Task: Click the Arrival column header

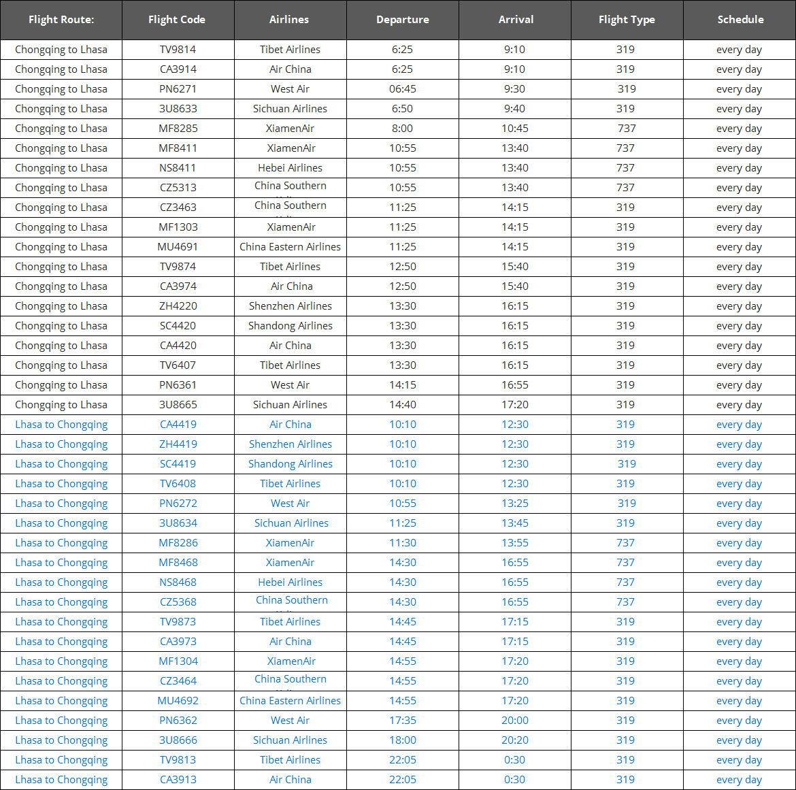Action: (516, 20)
